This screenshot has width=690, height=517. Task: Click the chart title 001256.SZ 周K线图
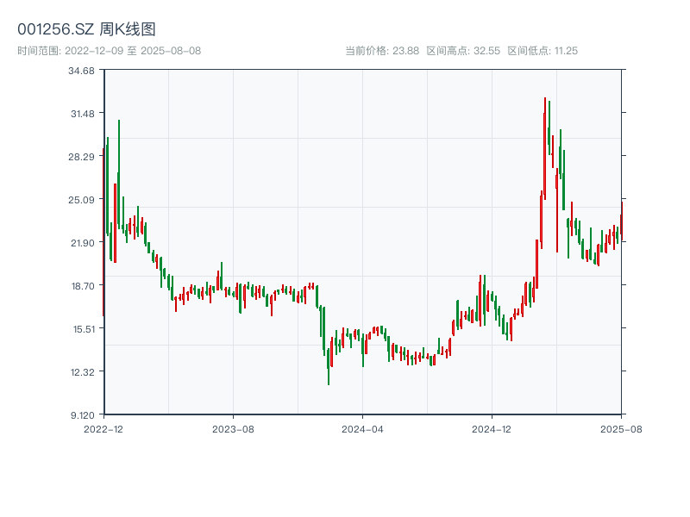click(86, 30)
